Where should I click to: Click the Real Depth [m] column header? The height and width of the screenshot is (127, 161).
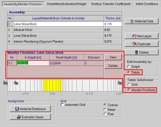(67, 57)
